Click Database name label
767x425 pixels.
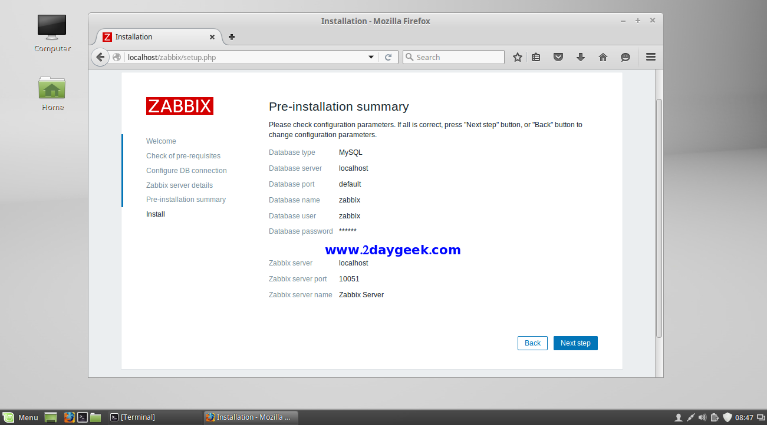click(x=294, y=200)
